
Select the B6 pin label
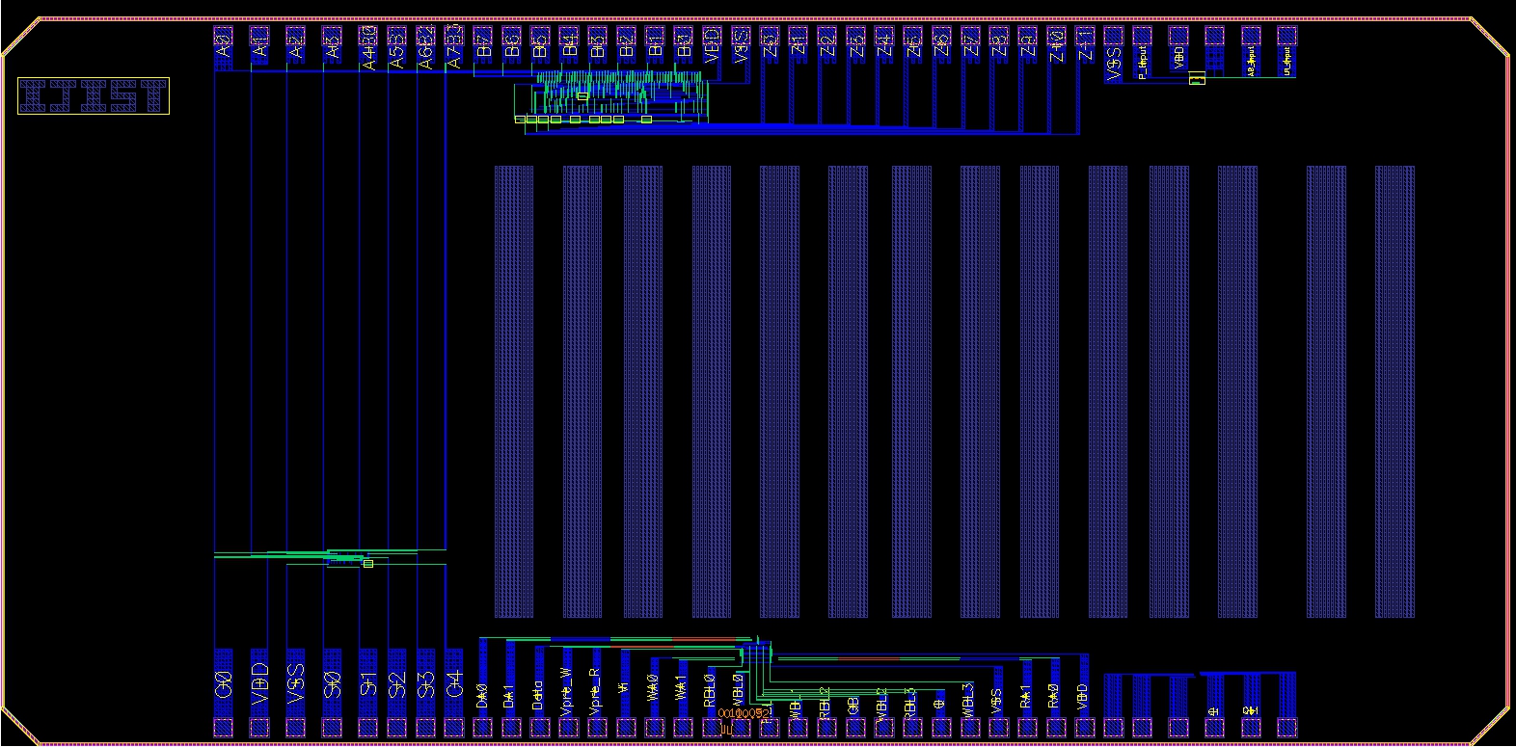(x=512, y=45)
